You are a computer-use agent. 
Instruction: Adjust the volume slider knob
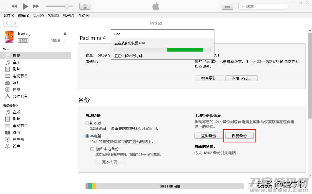point(67,6)
